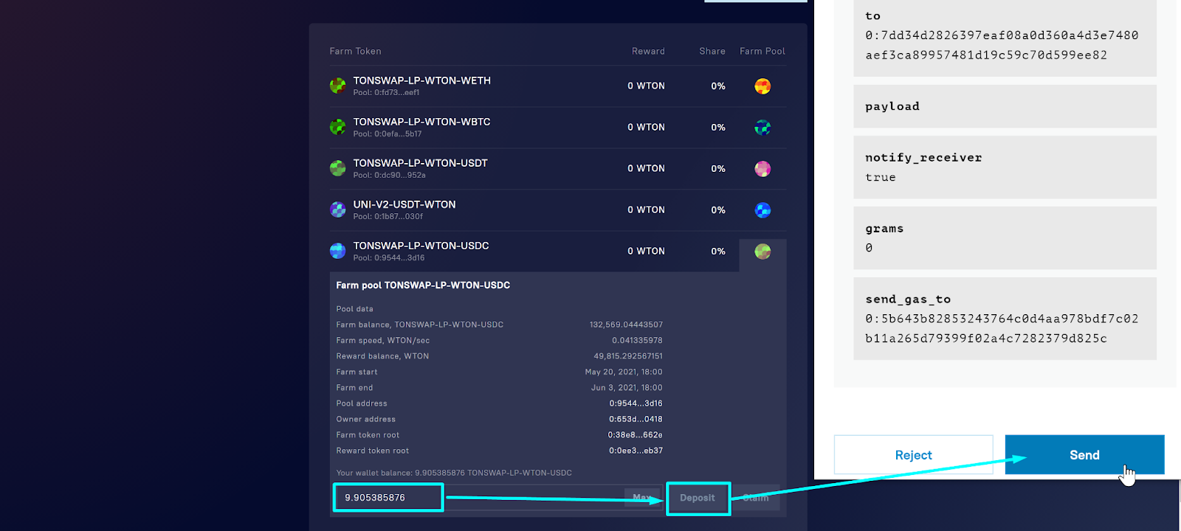Click the Farm Pool column header
The width and height of the screenshot is (1181, 531).
pyautogui.click(x=762, y=51)
